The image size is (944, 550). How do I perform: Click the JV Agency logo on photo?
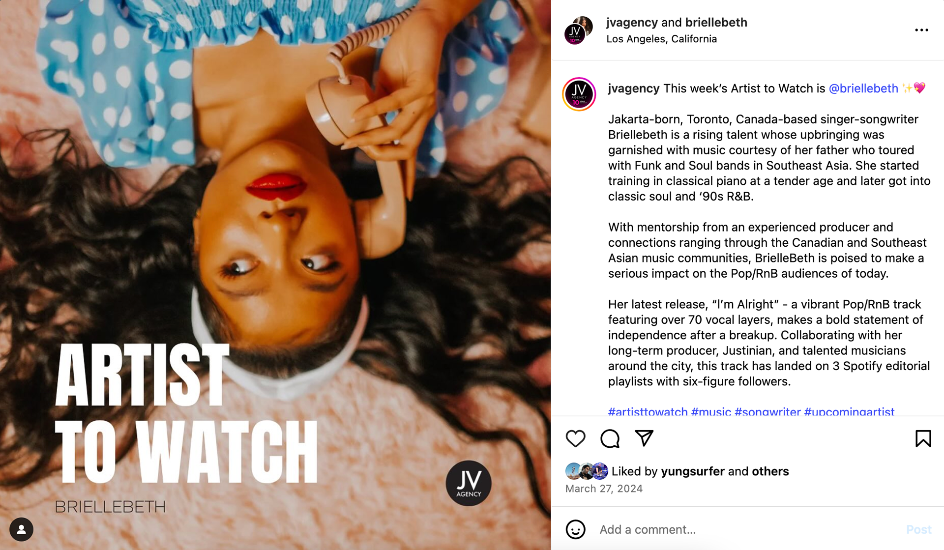[468, 483]
